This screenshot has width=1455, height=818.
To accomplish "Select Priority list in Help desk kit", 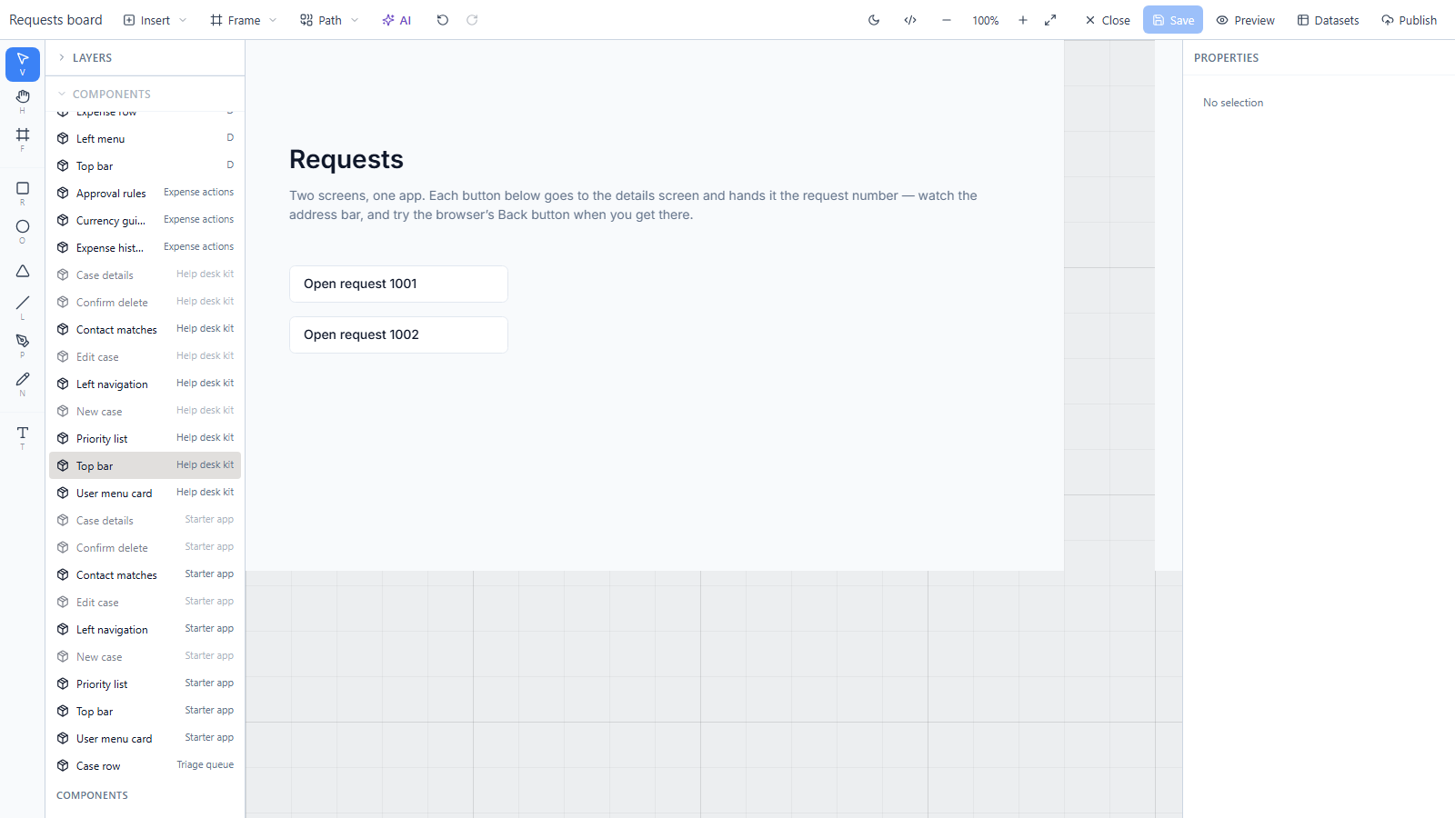I will point(145,438).
